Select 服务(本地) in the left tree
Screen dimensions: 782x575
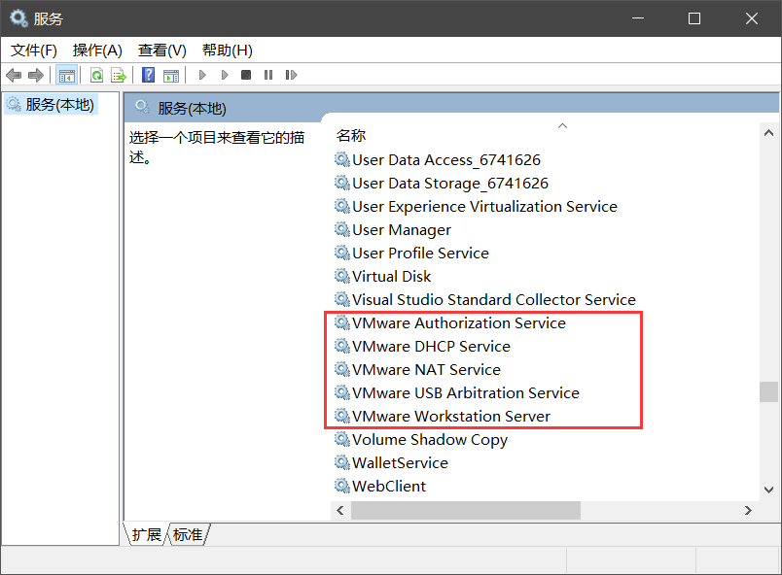tap(51, 105)
